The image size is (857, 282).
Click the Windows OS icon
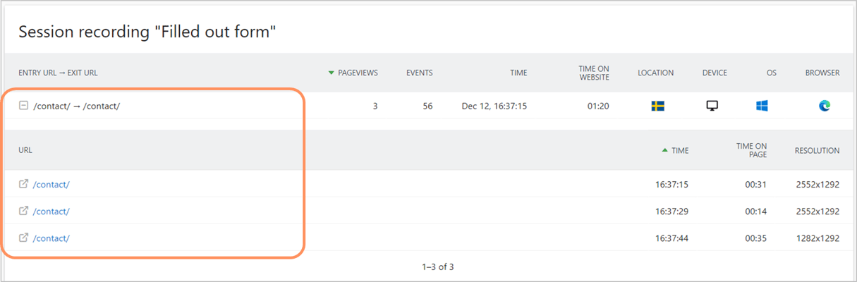click(x=762, y=106)
